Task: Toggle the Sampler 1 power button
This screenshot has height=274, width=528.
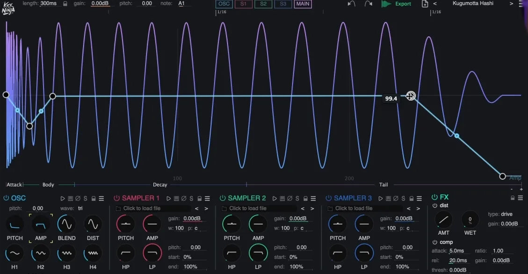Action: (117, 198)
